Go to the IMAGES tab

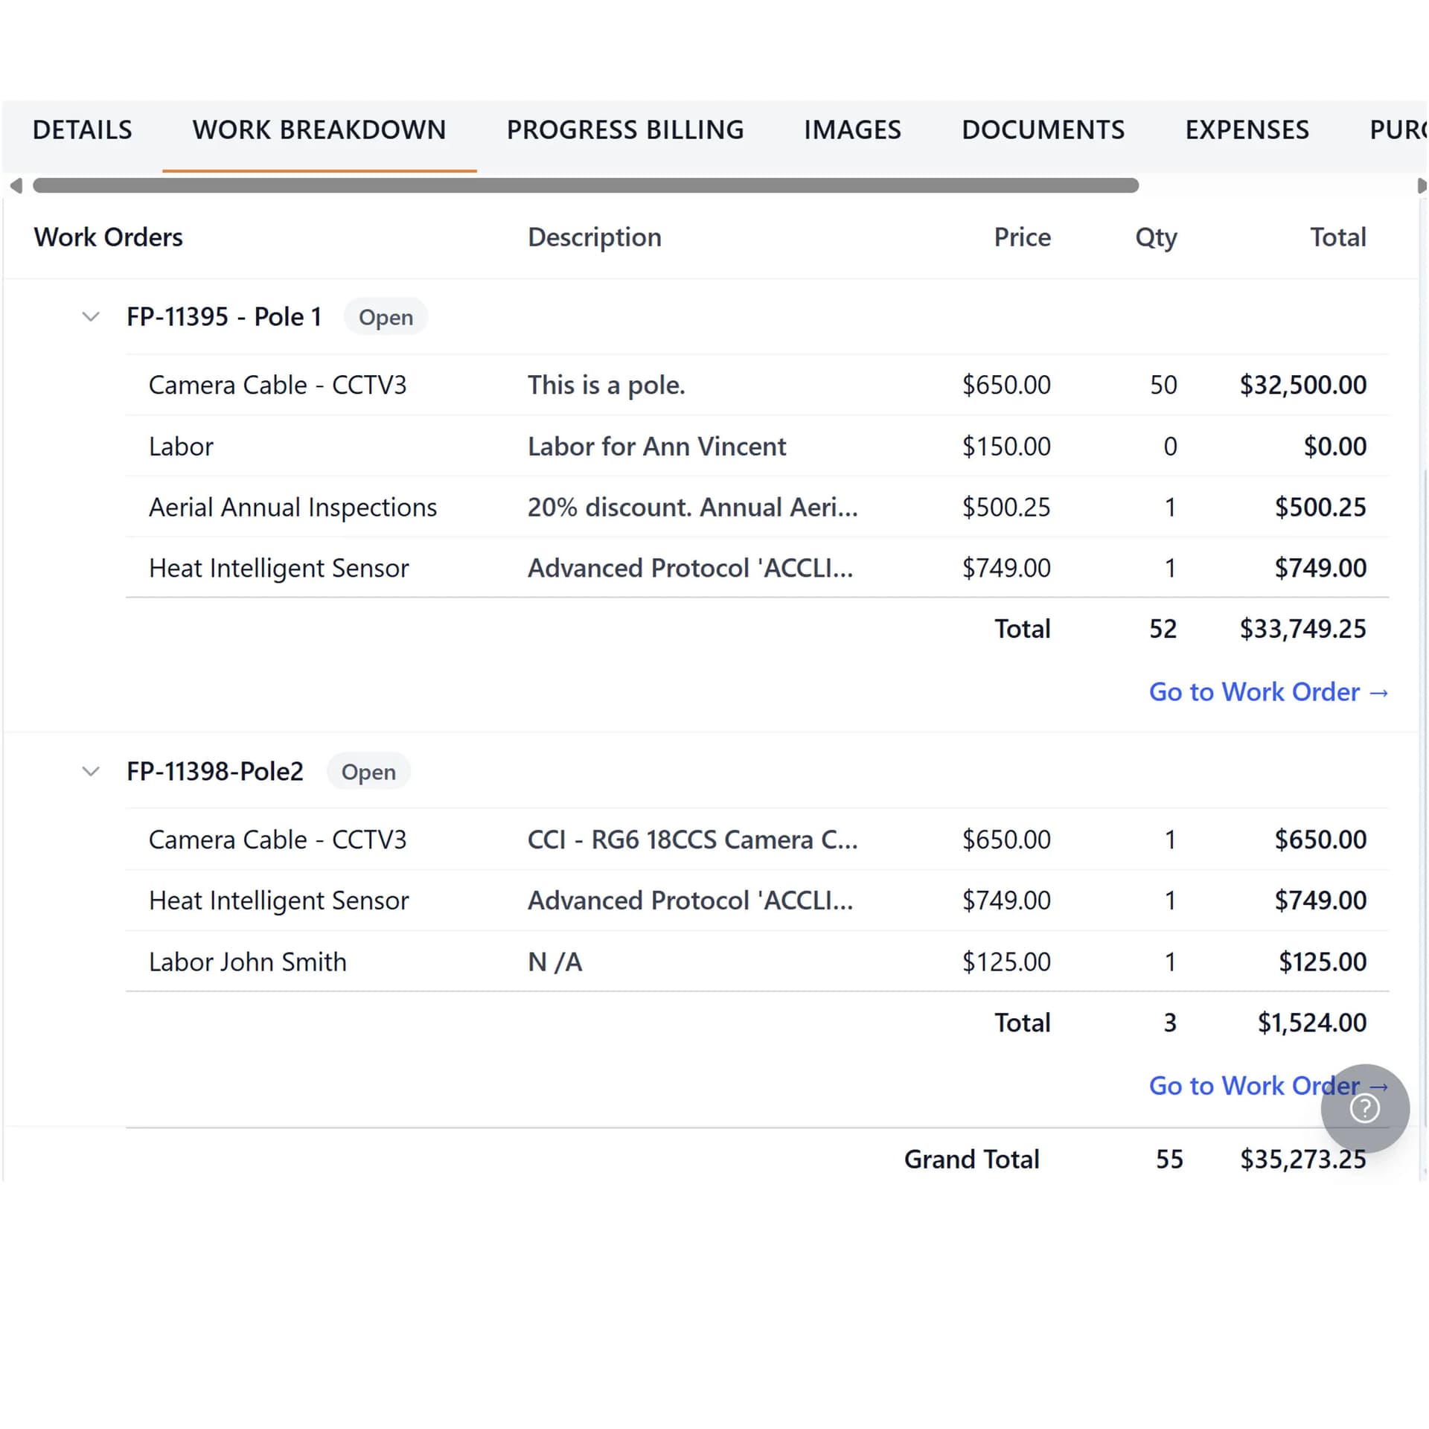coord(852,130)
